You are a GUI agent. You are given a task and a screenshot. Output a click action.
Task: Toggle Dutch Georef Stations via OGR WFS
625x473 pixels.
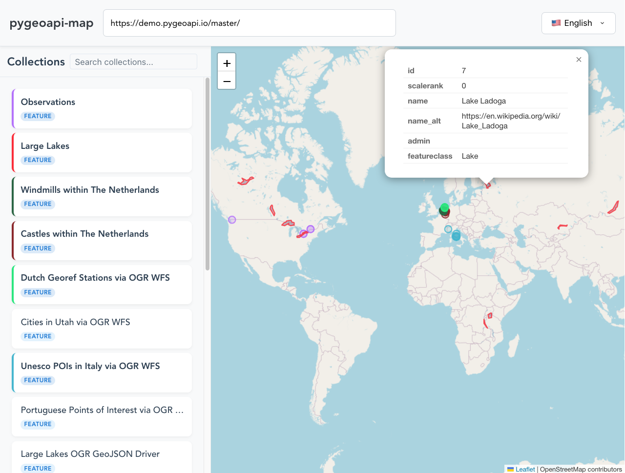102,285
